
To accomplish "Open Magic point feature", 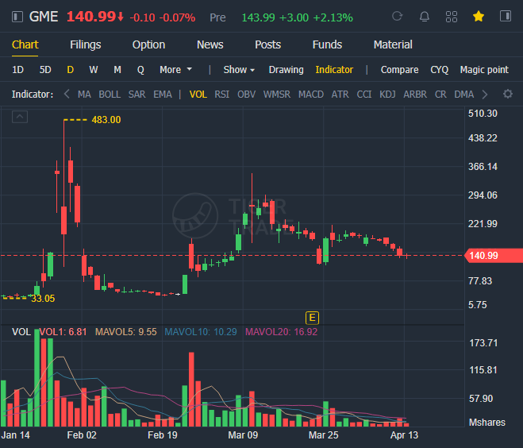I will [484, 70].
